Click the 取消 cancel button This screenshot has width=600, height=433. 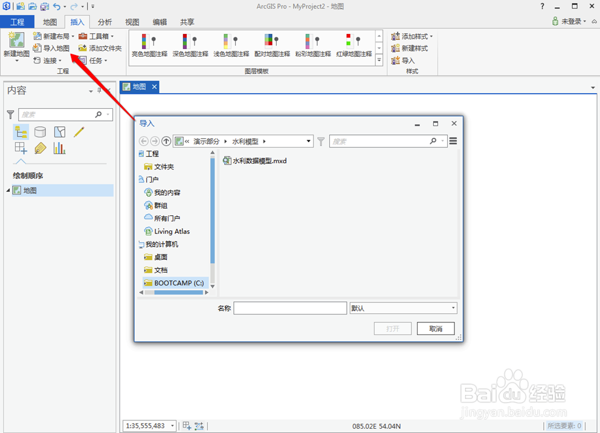click(x=436, y=328)
